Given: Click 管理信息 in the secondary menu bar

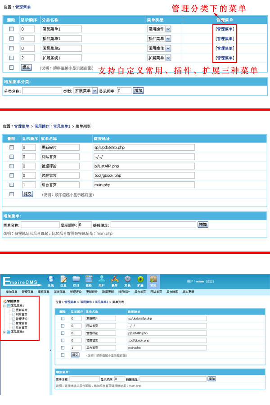Looking at the screenshot, I should click(27, 292).
